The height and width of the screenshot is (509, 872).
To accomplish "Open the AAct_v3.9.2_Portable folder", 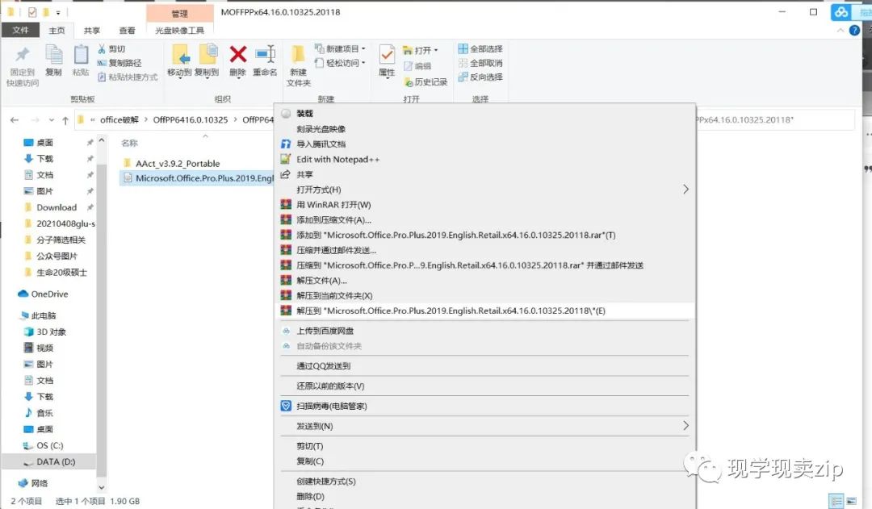I will coord(178,164).
